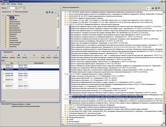Expand the Арбажский tree node
Screen dimensions: 166x127
coord(6,19)
